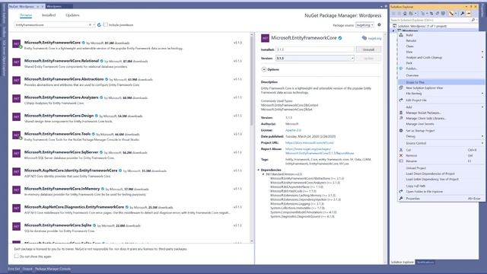The width and height of the screenshot is (487, 274).
Task: Click the Publish globe icon in context menu
Action: tap(401, 68)
